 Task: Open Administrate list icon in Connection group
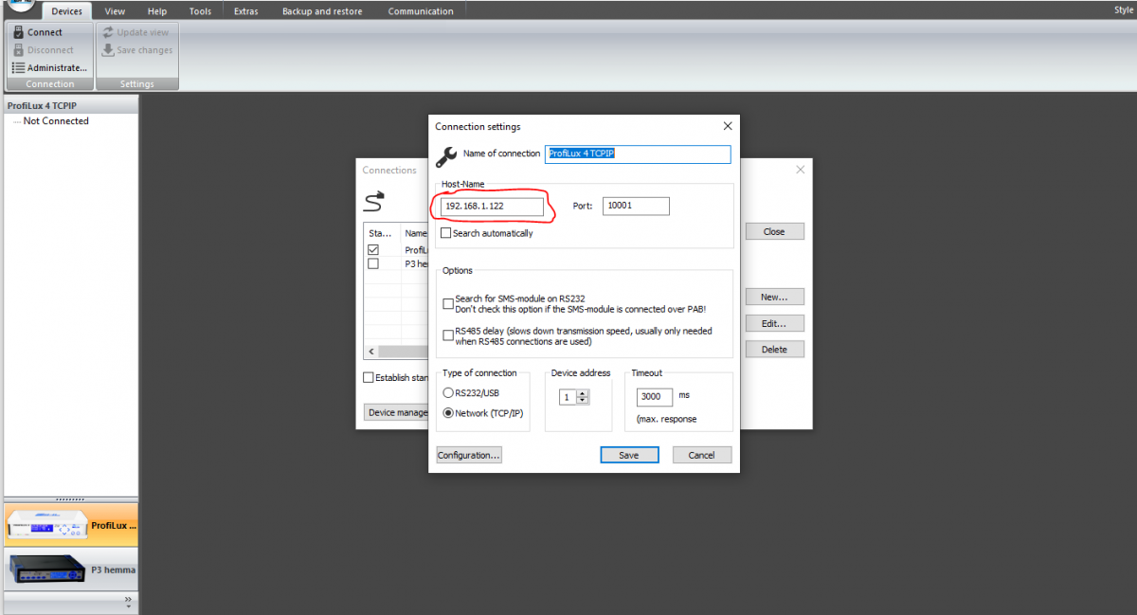pos(18,68)
